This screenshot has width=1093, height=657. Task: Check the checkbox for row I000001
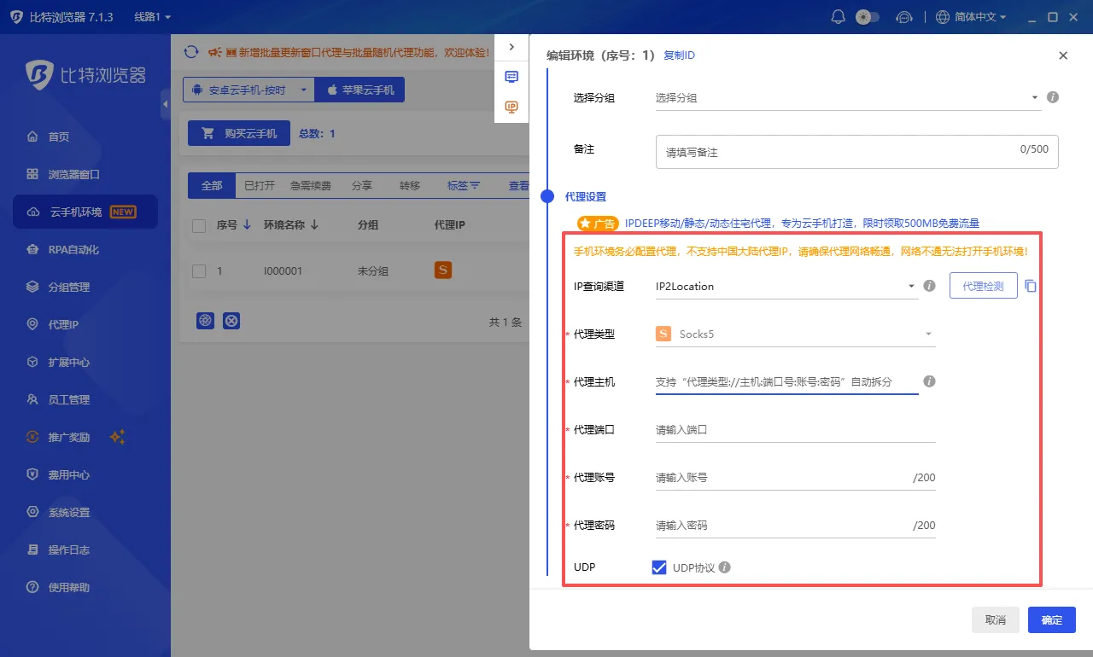point(199,270)
